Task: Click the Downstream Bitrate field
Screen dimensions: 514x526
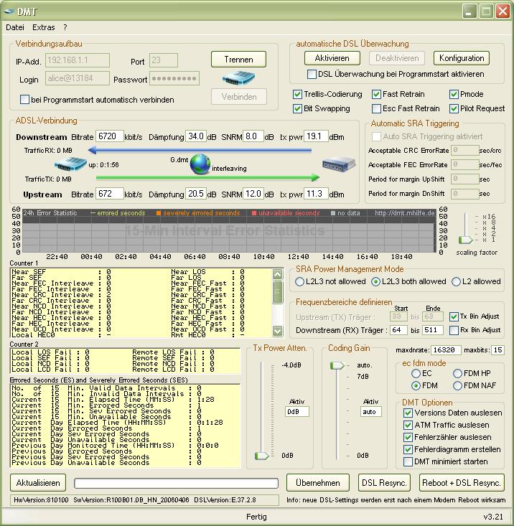Action: (x=110, y=136)
